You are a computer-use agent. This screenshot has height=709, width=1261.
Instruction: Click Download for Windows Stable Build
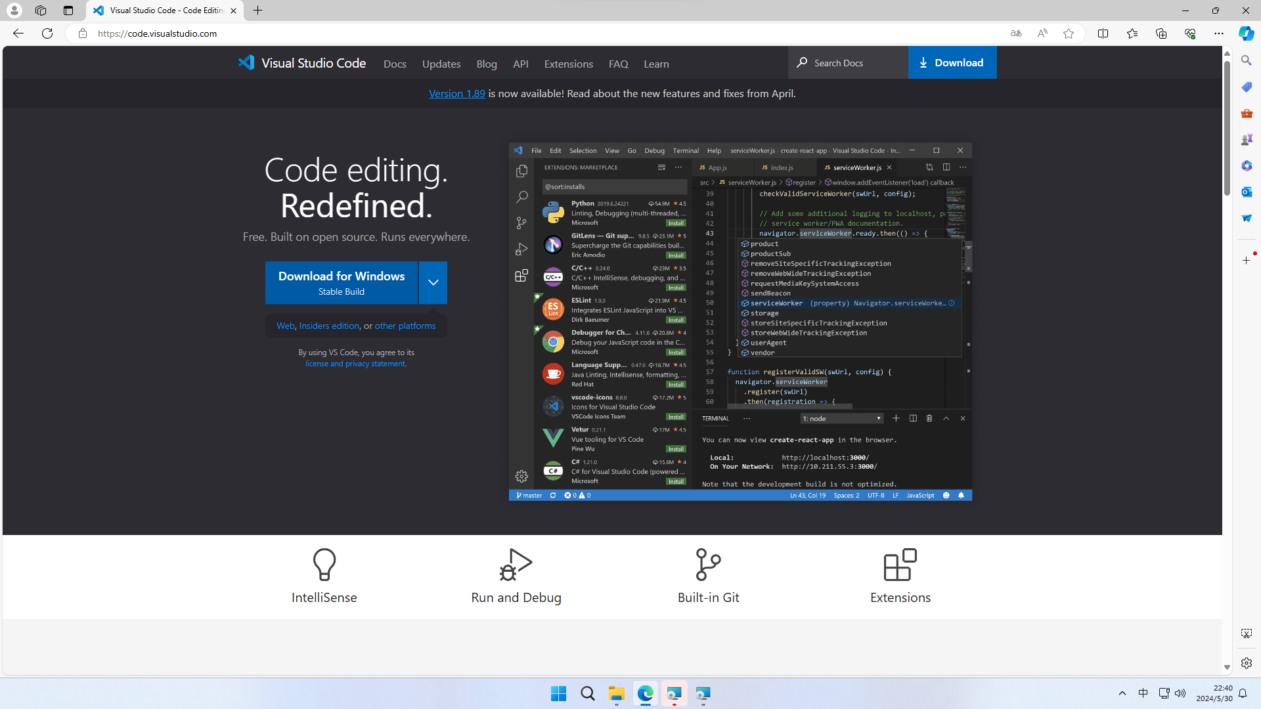click(341, 283)
